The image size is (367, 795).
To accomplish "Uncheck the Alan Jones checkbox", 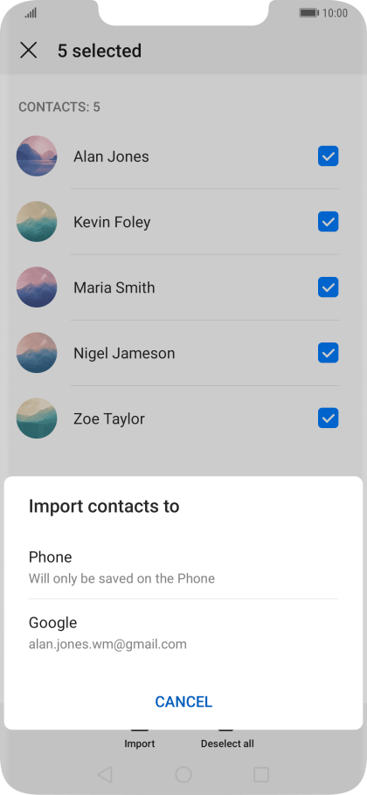I will coord(328,156).
